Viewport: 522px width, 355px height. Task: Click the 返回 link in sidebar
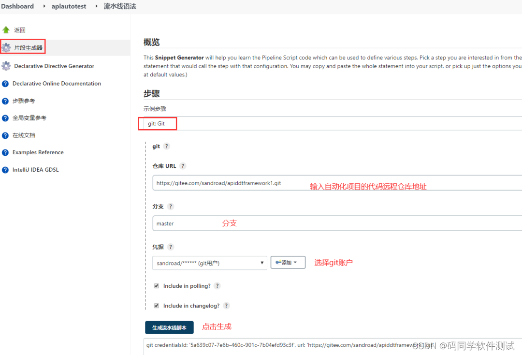click(20, 30)
